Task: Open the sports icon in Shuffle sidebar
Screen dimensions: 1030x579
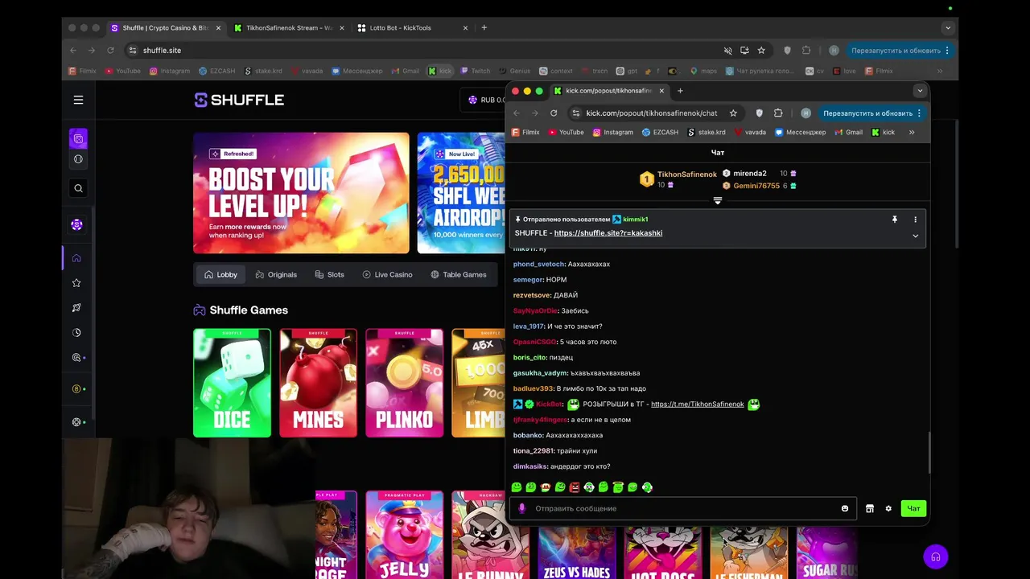Action: pos(78,159)
